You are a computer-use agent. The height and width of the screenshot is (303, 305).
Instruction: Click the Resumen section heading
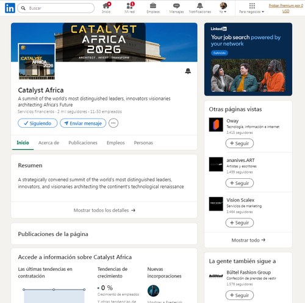30,165
